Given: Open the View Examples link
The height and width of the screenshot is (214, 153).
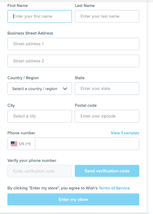Looking at the screenshot, I should pyautogui.click(x=125, y=133).
